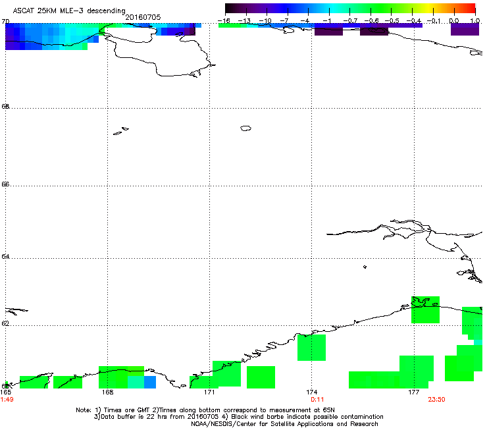Click the blue data cell near longitude 168 bottom

pos(150,382)
